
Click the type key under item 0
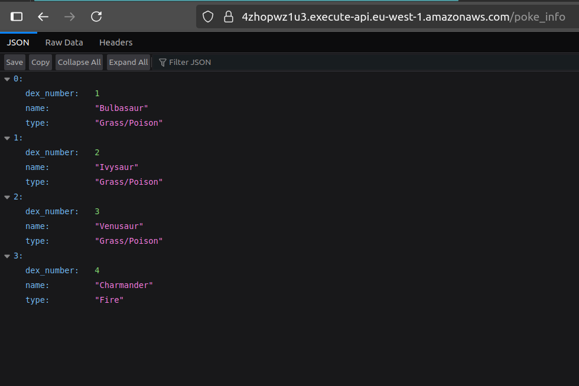(x=37, y=123)
